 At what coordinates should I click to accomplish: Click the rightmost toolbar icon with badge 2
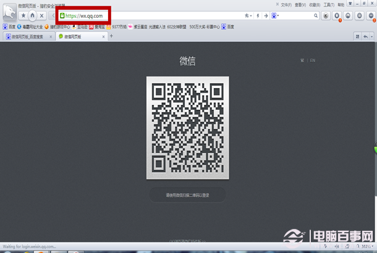coord(371,16)
